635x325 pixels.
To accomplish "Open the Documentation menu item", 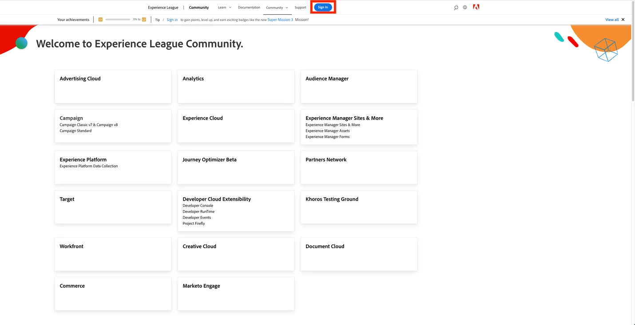I will pos(249,8).
